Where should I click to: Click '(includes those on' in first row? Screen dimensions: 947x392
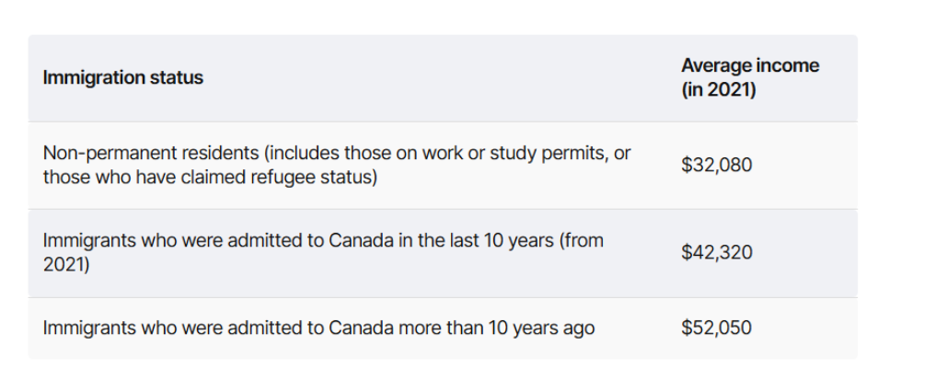[x=340, y=153]
